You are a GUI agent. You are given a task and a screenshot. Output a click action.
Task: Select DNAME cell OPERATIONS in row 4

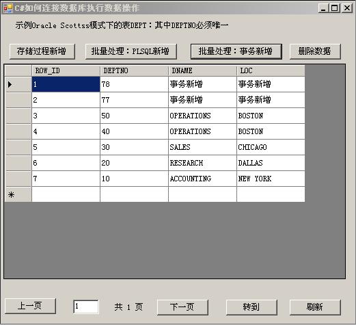pyautogui.click(x=202, y=131)
